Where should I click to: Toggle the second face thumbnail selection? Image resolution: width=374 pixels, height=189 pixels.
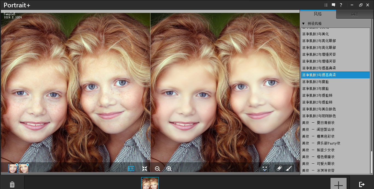pyautogui.click(x=23, y=169)
